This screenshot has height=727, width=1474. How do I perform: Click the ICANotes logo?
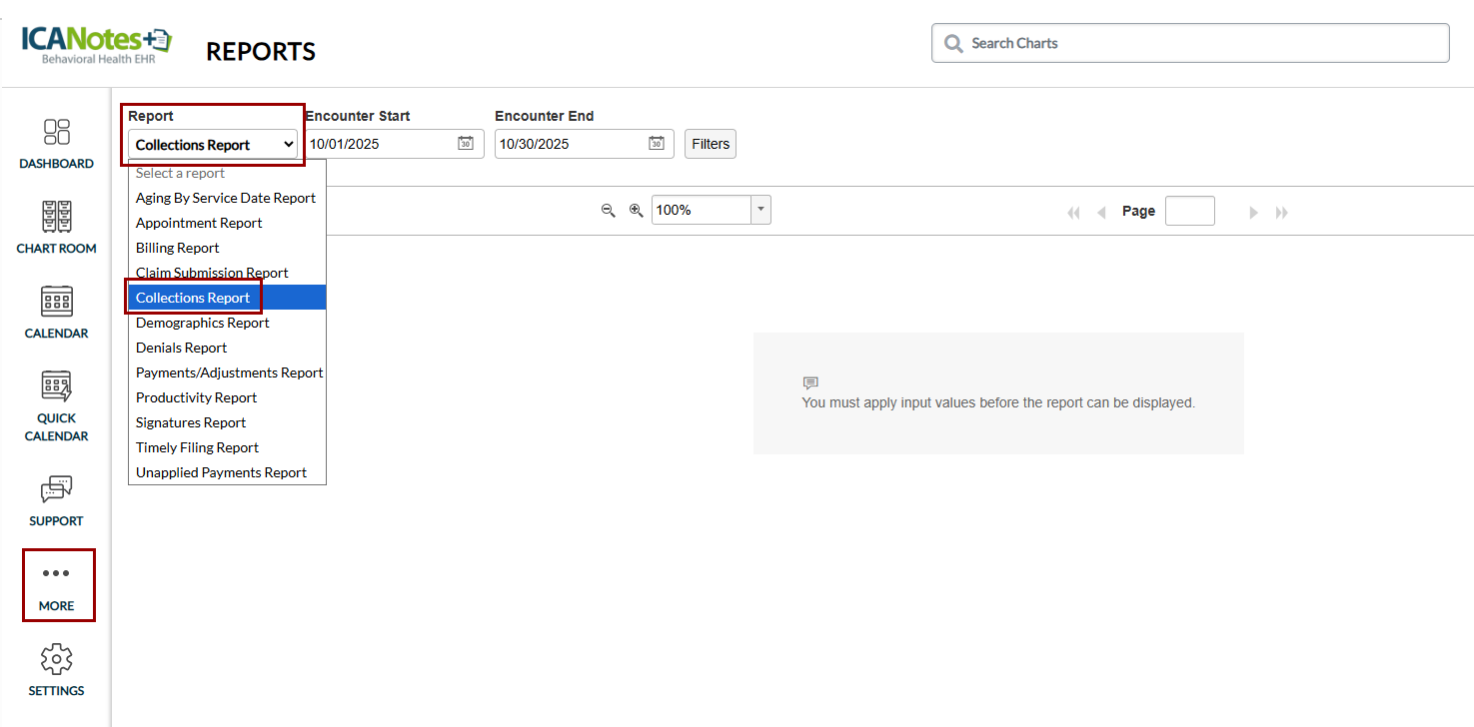[x=96, y=45]
